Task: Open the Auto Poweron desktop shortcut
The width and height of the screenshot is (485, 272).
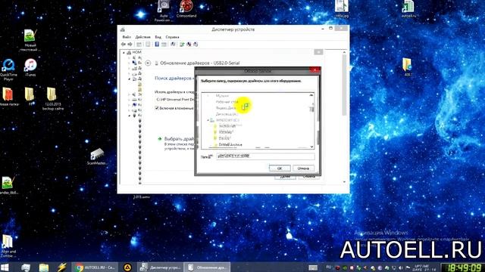Action: pyautogui.click(x=164, y=10)
